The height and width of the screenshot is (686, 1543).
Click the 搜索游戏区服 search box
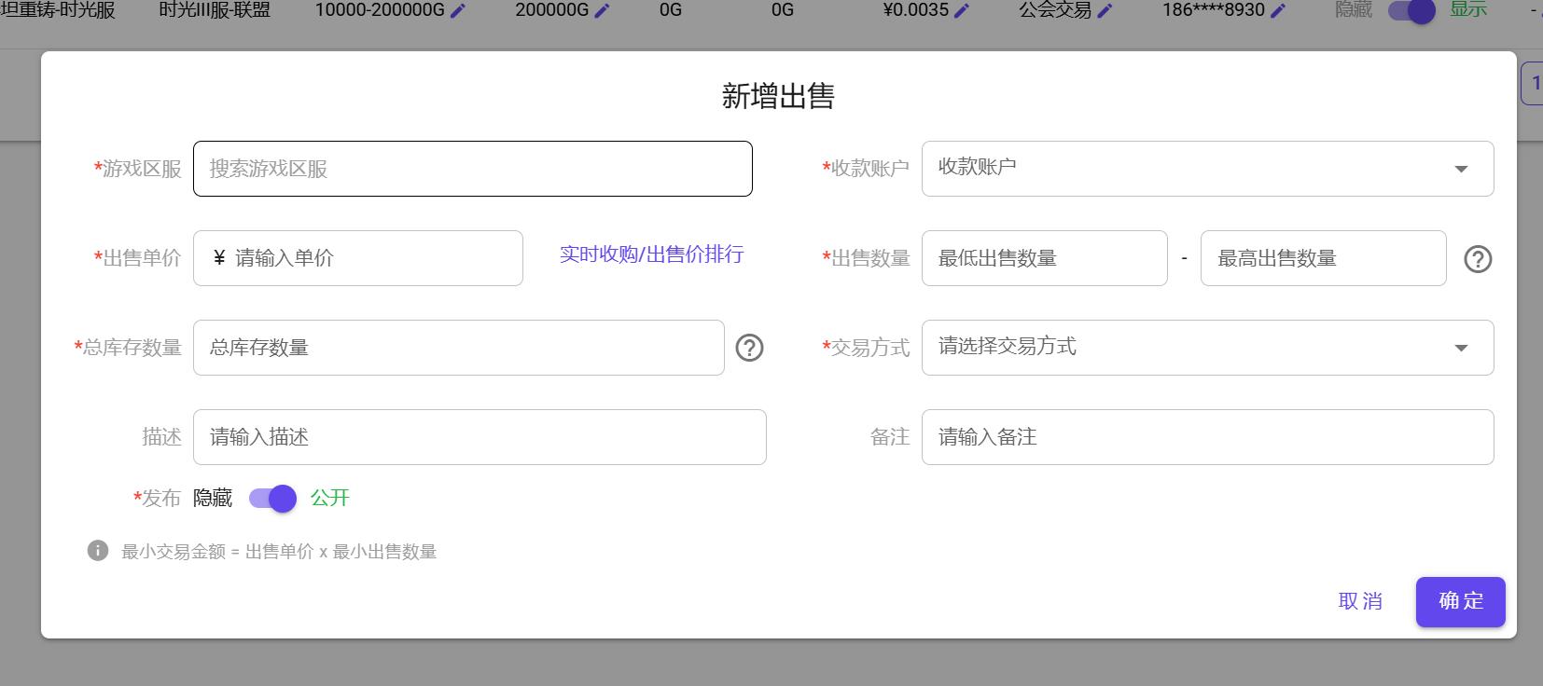[472, 169]
